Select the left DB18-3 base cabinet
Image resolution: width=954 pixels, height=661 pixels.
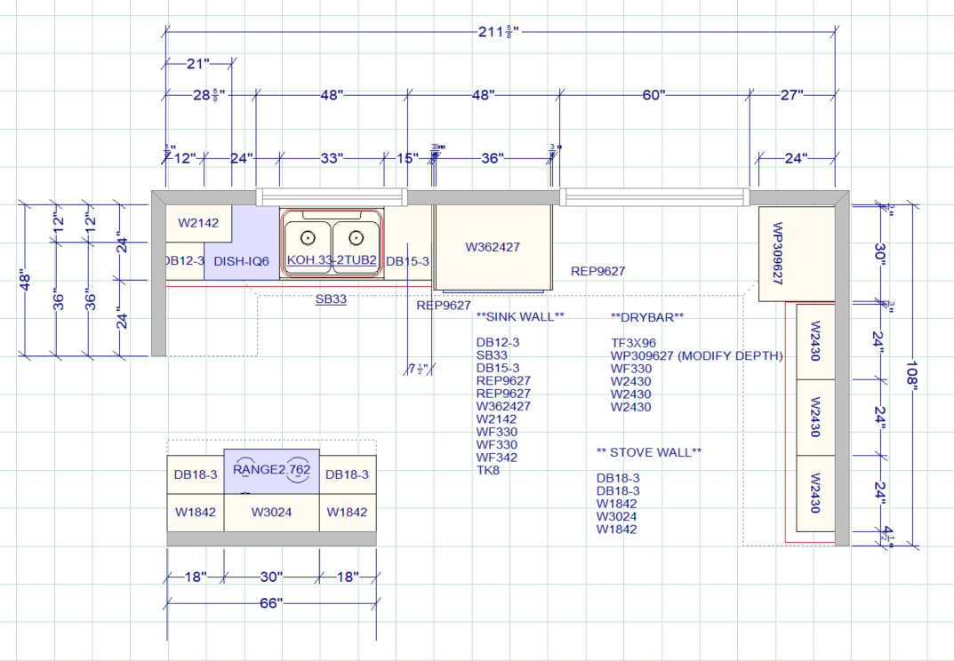click(x=196, y=474)
